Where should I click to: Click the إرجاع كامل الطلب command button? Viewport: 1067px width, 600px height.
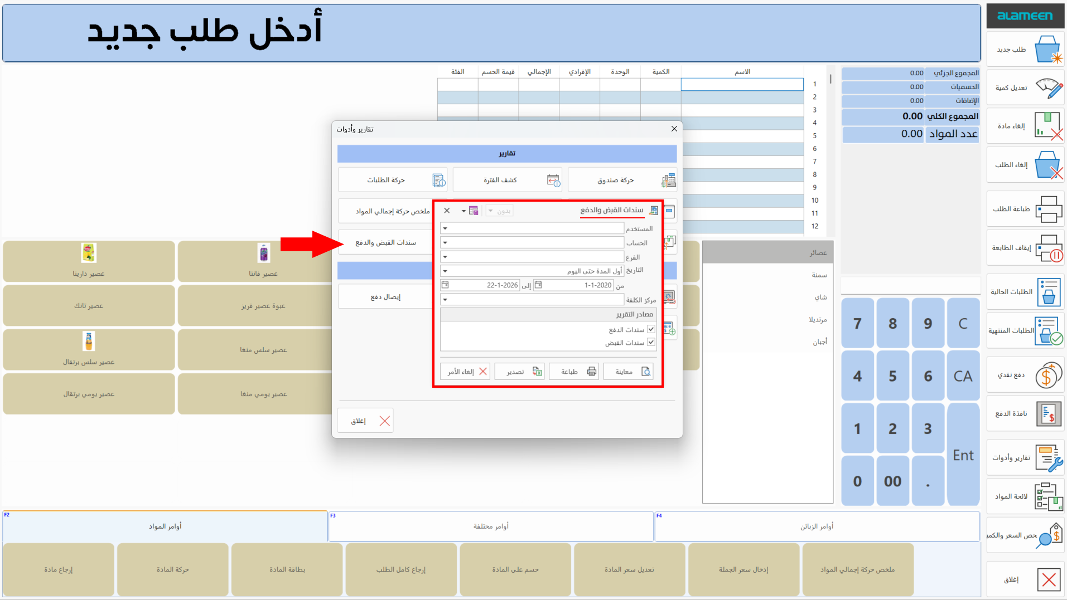(401, 569)
